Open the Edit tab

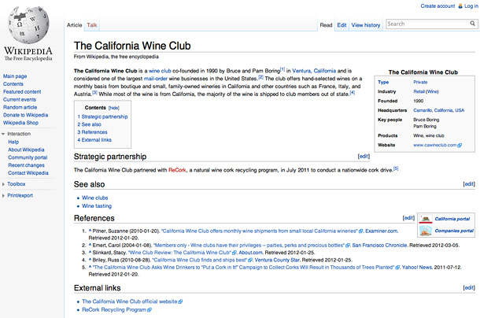click(342, 25)
